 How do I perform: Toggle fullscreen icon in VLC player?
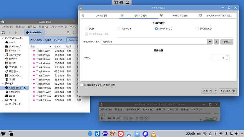point(126,118)
